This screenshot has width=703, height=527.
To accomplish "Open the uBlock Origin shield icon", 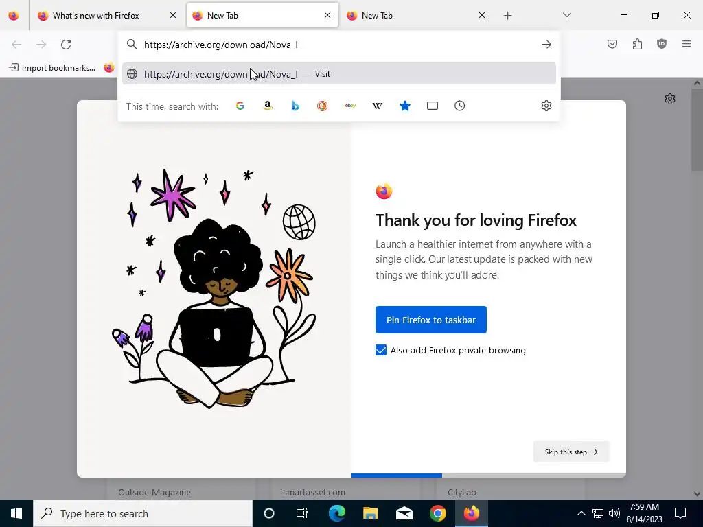I will click(x=662, y=44).
